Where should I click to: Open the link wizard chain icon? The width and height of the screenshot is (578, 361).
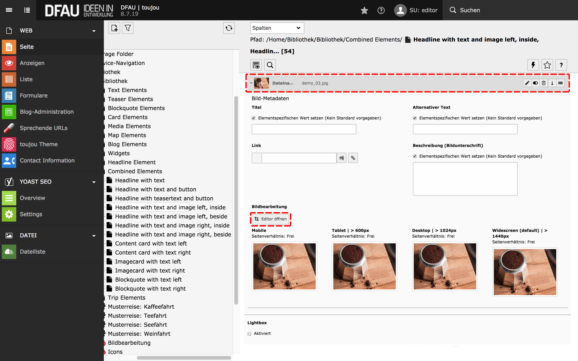point(353,158)
